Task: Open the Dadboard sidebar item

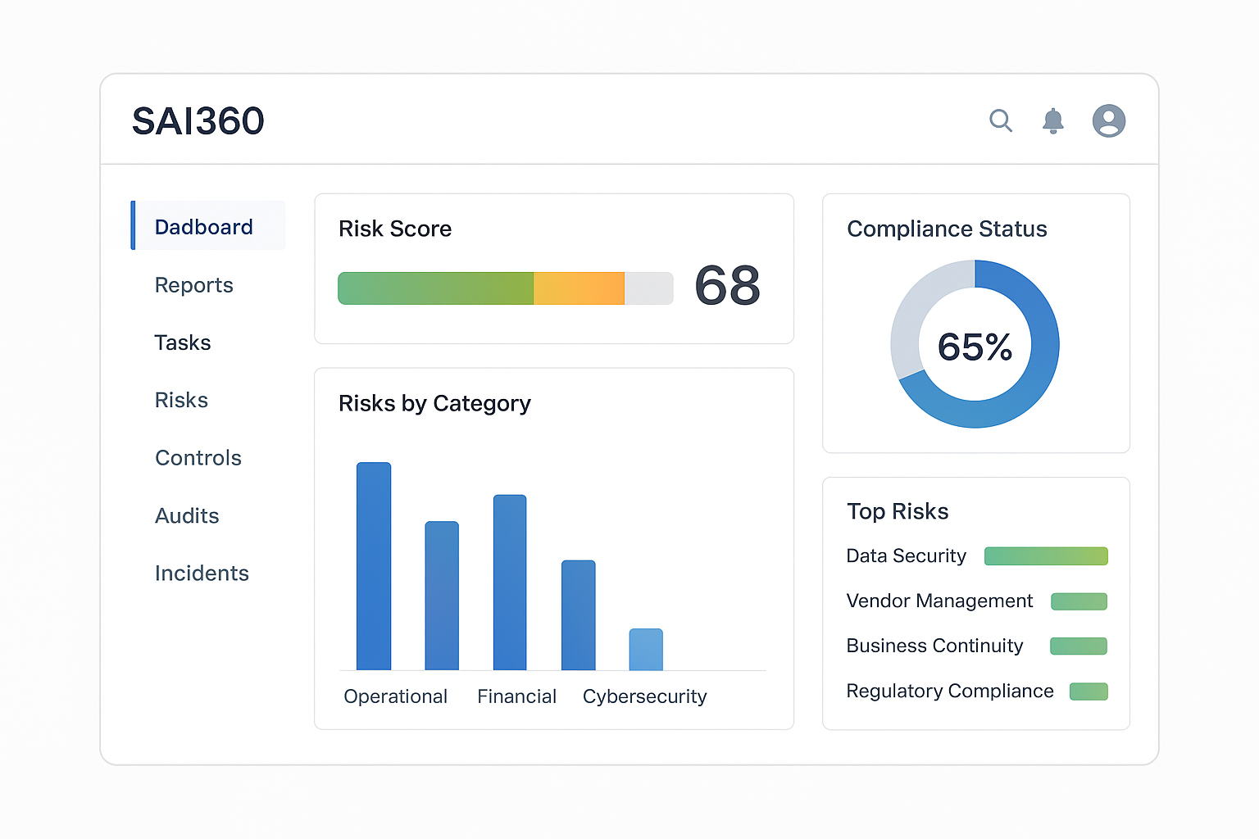Action: click(203, 226)
